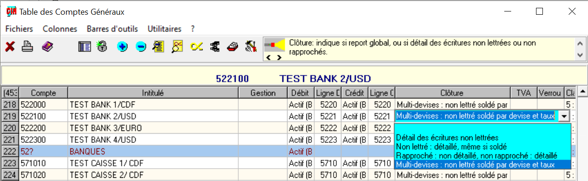The image size is (588, 181).
Task: Click the padlock unlock icon
Action: 102,46
